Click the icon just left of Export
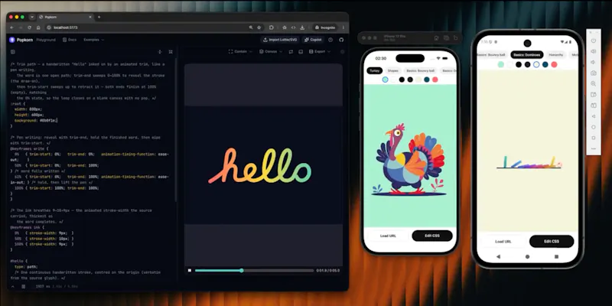The height and width of the screenshot is (306, 612). point(301,51)
